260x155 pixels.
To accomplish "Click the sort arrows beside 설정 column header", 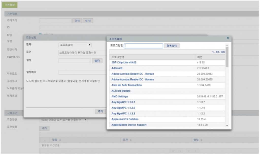I will [201, 140].
